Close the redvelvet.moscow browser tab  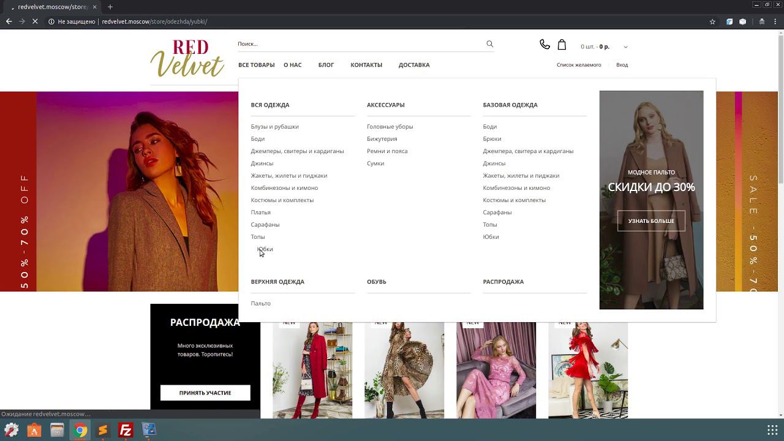pyautogui.click(x=94, y=7)
